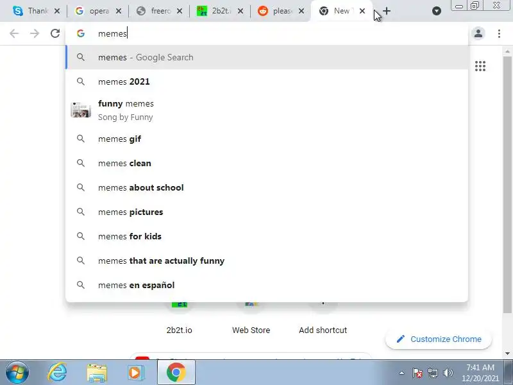
Task: Close the 'freero' tab
Action: click(180, 11)
